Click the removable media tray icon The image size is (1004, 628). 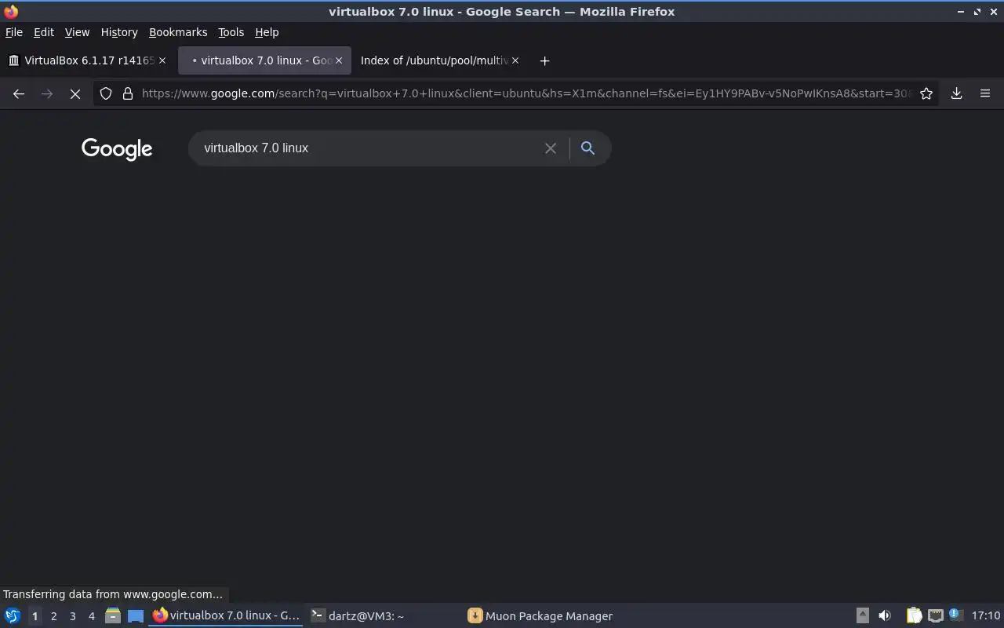click(862, 616)
